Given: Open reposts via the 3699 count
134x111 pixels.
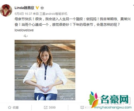Looking at the screenshot, I should [x=52, y=108].
